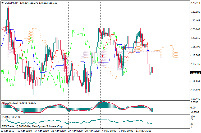Select the MACD scale value -0.6005
Viewport: 201px width, 133px height.
pos(195,112)
